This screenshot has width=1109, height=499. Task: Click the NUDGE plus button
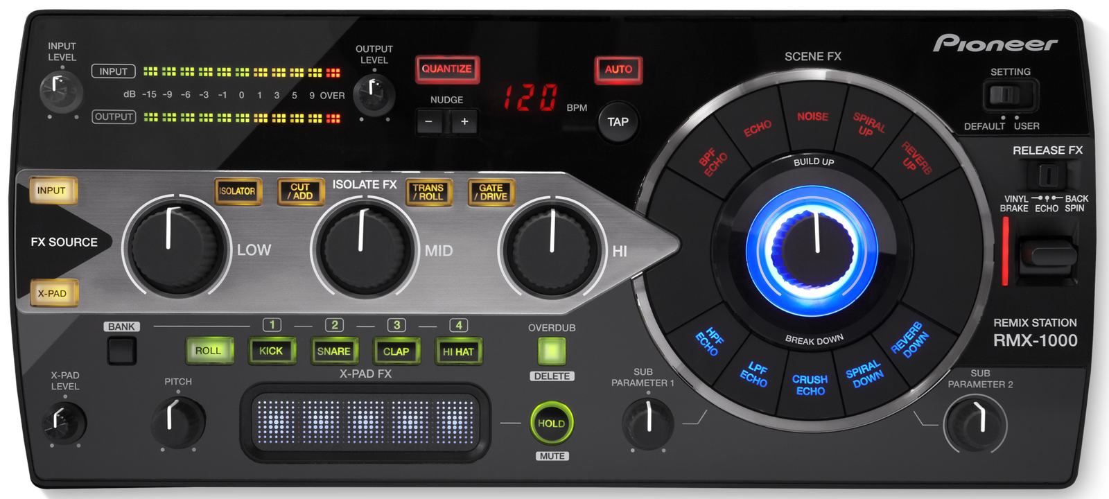[x=464, y=122]
